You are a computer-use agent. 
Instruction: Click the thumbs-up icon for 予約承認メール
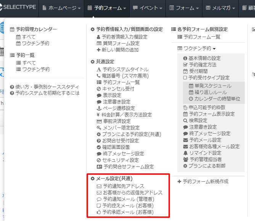[x=99, y=212]
